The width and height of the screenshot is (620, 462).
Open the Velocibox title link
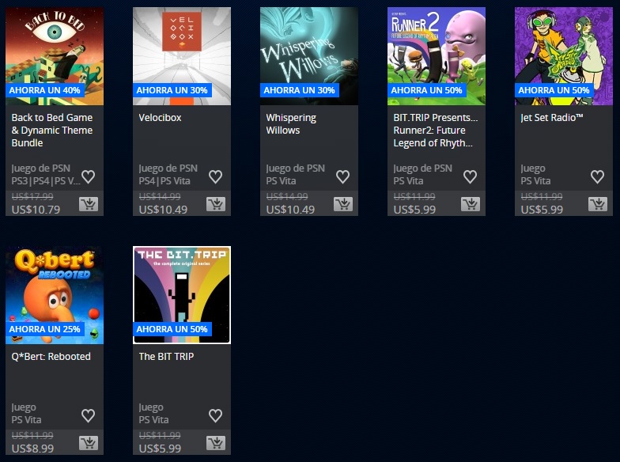[x=160, y=117]
